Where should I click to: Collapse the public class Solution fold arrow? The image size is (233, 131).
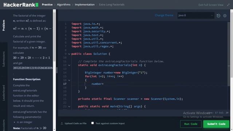pos(69,54)
